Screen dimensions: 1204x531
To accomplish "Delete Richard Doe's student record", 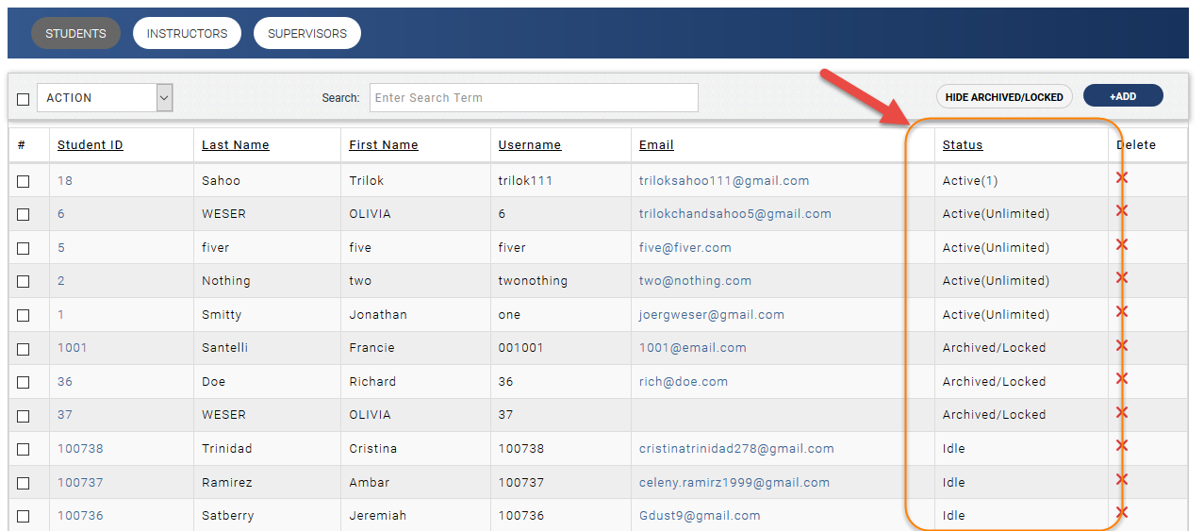I will (x=1122, y=378).
